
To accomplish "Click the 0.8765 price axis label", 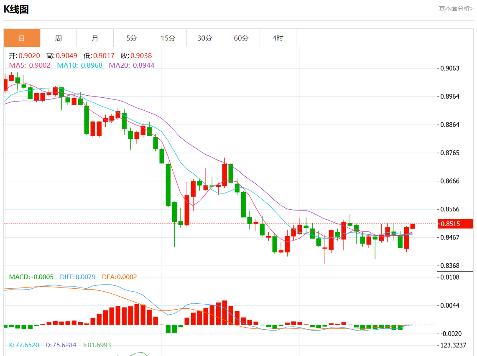I will coord(450,153).
